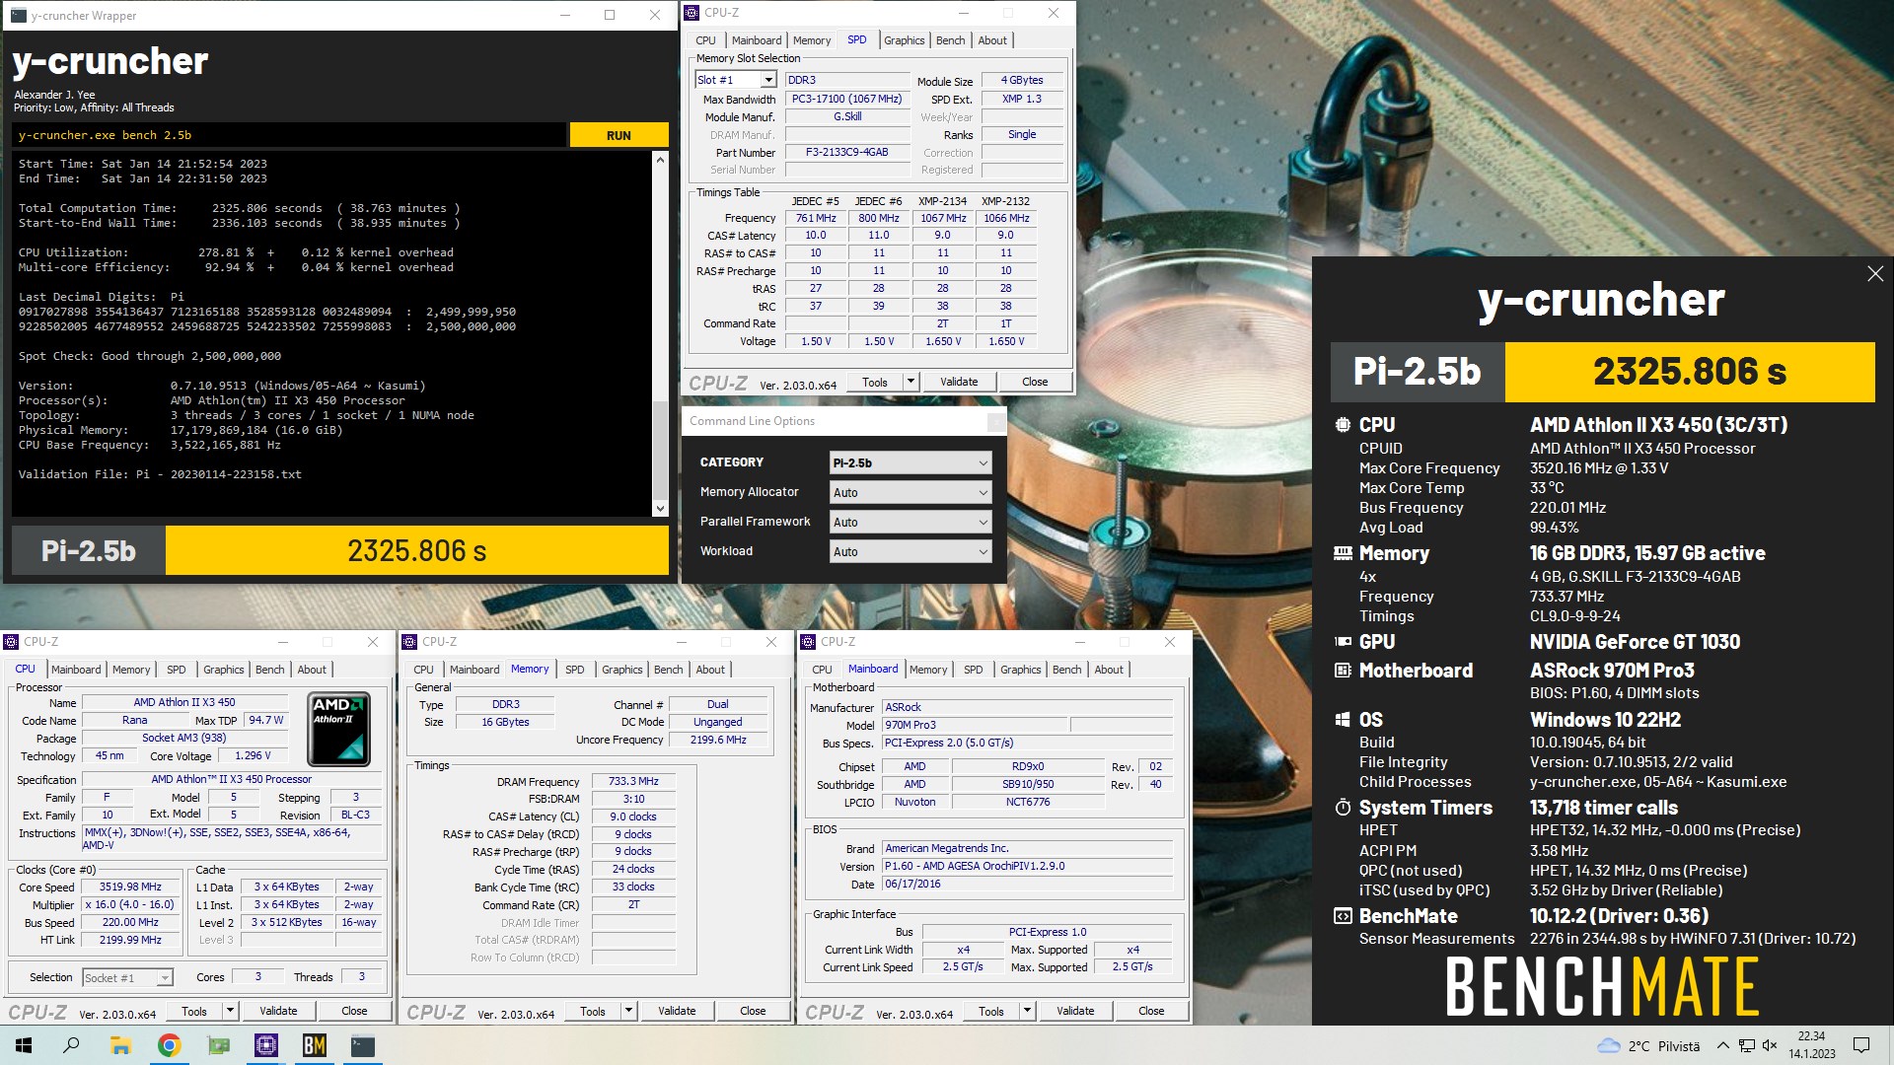Open the CATEGORY Pi-2.5b dropdown
The image size is (1894, 1065).
911,462
